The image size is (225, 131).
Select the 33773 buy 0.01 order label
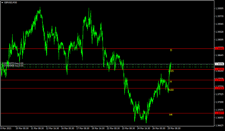pyautogui.click(x=14, y=64)
